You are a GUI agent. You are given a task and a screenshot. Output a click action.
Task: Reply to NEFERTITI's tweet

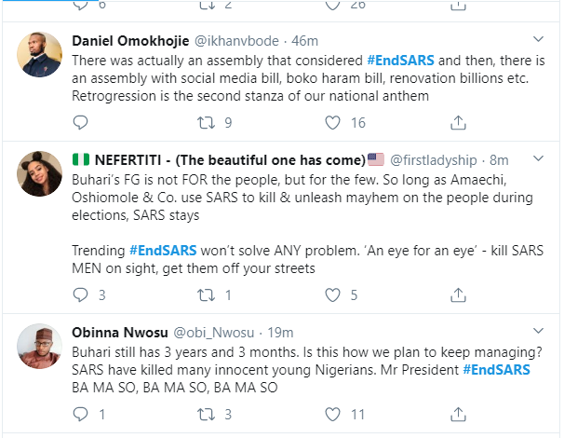point(81,295)
